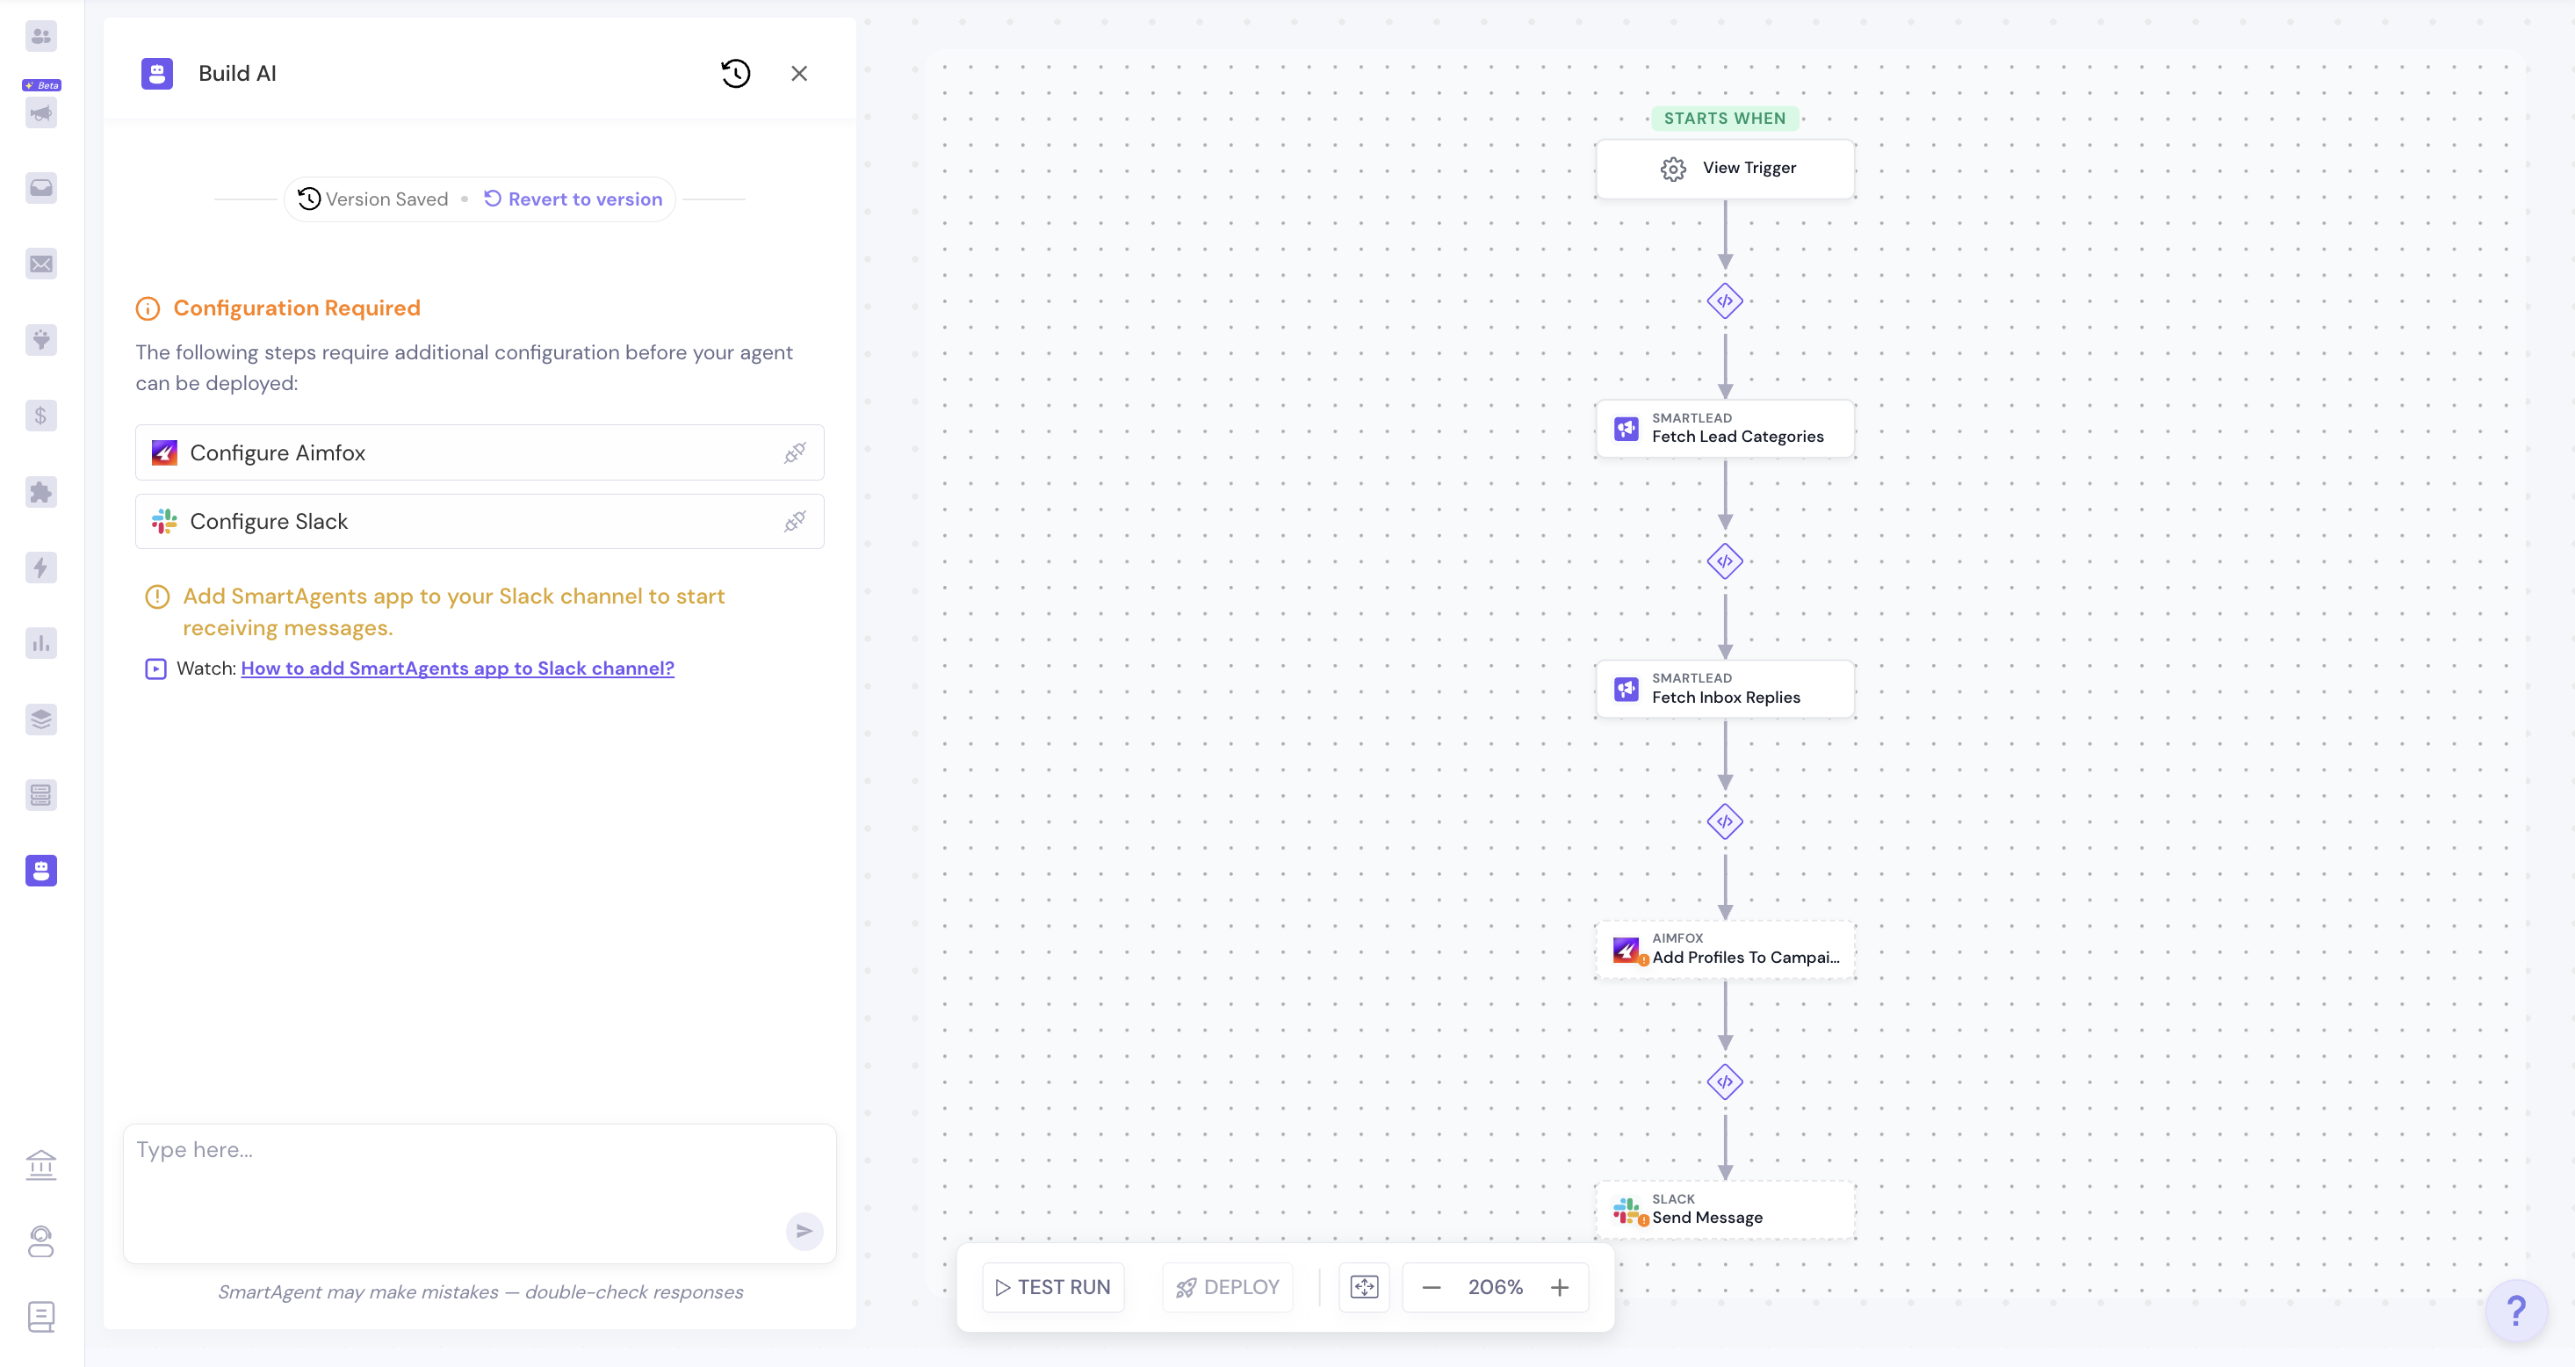Zoom out with the minus stepper
The height and width of the screenshot is (1367, 2575).
coord(1432,1287)
